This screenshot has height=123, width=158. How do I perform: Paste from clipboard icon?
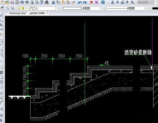pos(63,2)
